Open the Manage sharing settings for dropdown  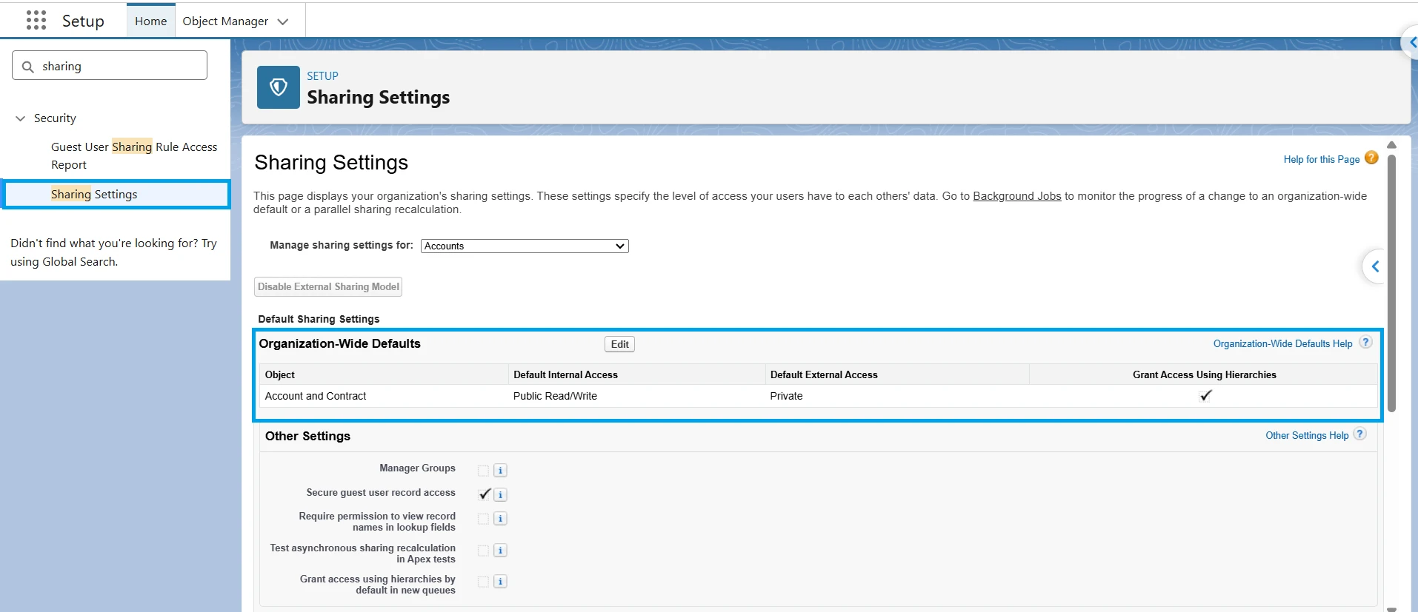(x=525, y=246)
